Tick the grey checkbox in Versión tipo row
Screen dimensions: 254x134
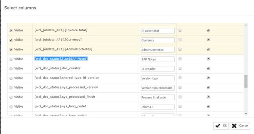pyautogui.click(x=180, y=78)
